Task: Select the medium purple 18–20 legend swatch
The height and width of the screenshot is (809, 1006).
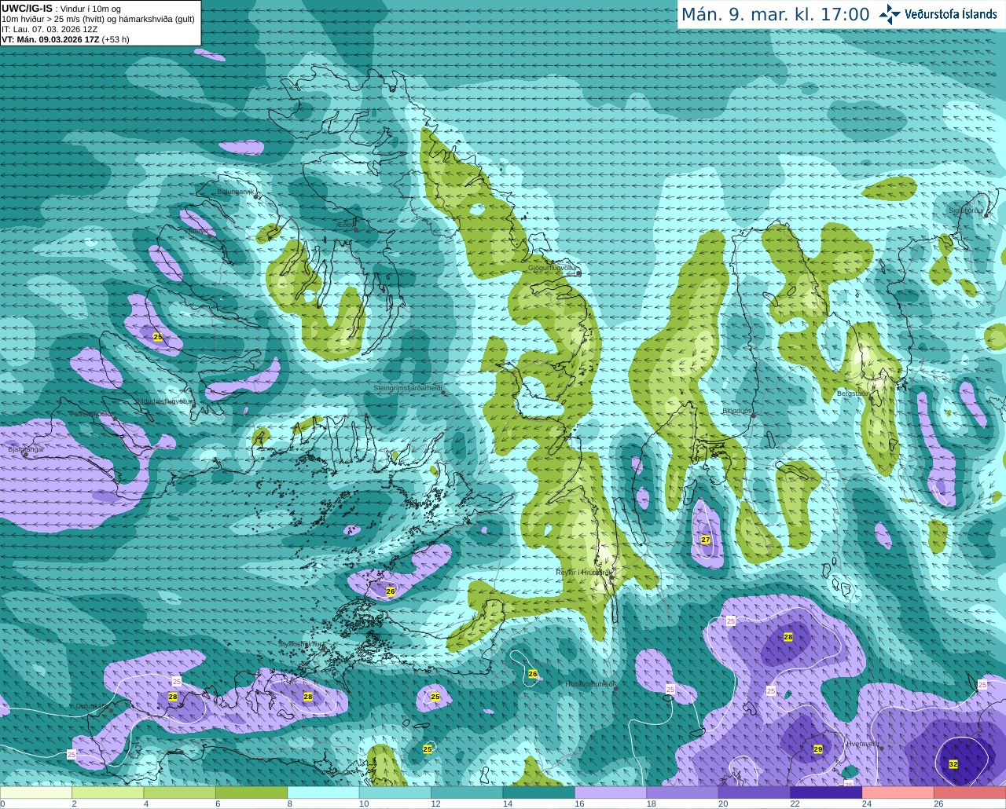Action: (x=683, y=793)
